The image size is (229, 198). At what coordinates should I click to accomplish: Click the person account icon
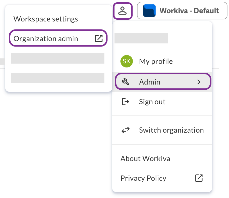[x=123, y=11]
